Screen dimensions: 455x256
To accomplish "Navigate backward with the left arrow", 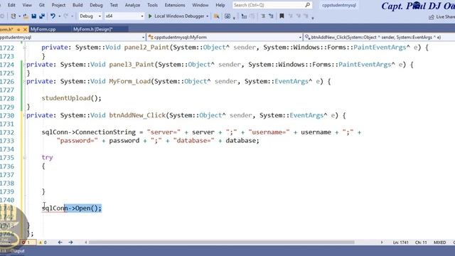I will (x=60, y=242).
